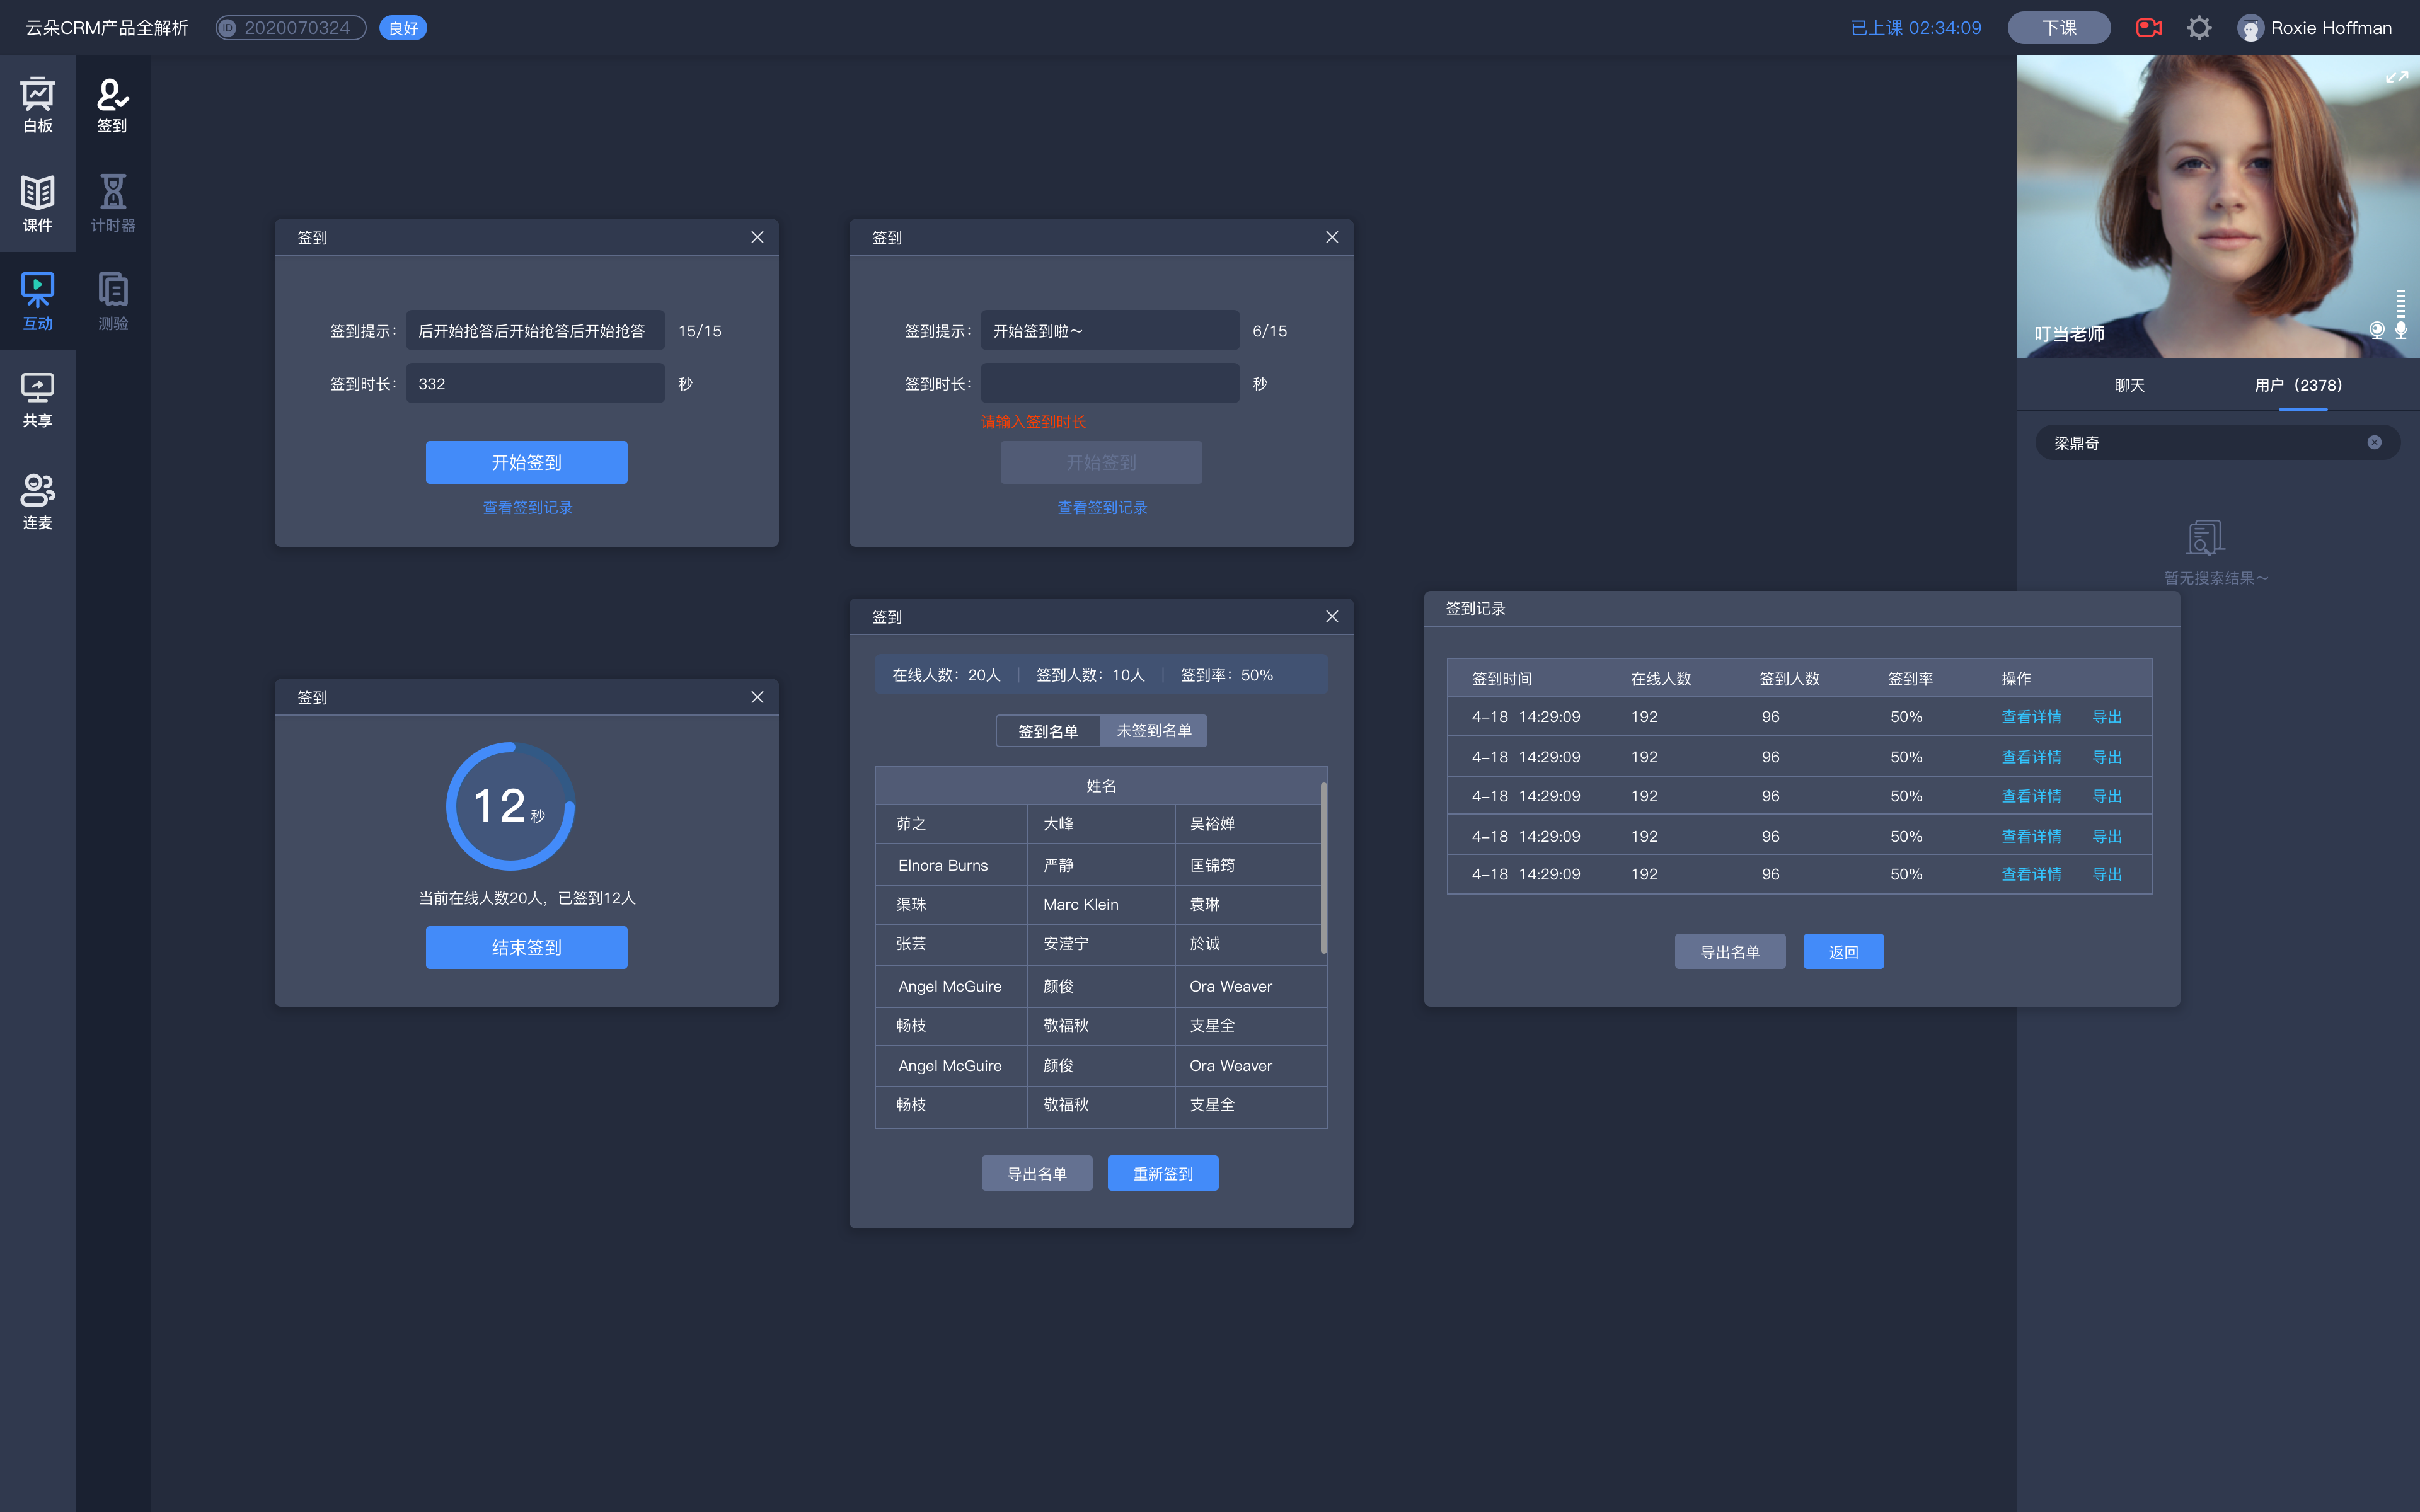Select the 课件 (Courseware) icon in sidebar

coord(38,200)
